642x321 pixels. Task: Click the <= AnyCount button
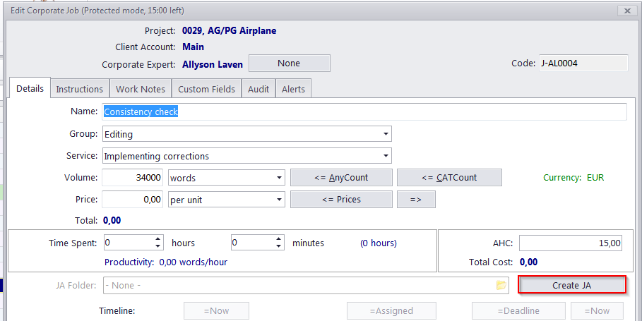(x=341, y=178)
